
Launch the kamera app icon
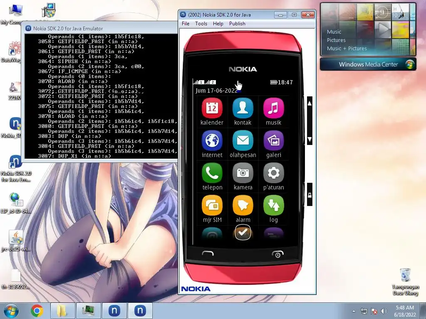(243, 173)
